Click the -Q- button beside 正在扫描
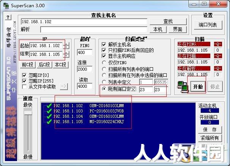The width and height of the screenshot is (230, 166). (x=217, y=56)
